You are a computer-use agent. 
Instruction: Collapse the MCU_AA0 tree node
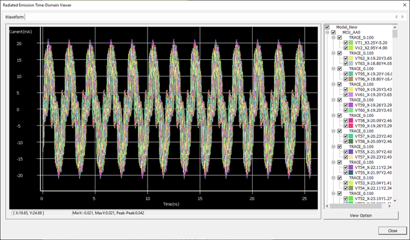pyautogui.click(x=327, y=32)
